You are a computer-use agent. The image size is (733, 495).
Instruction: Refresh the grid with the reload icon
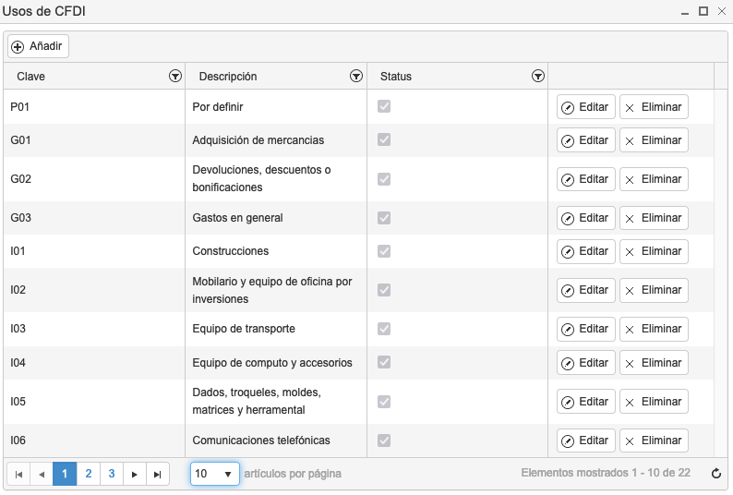716,474
